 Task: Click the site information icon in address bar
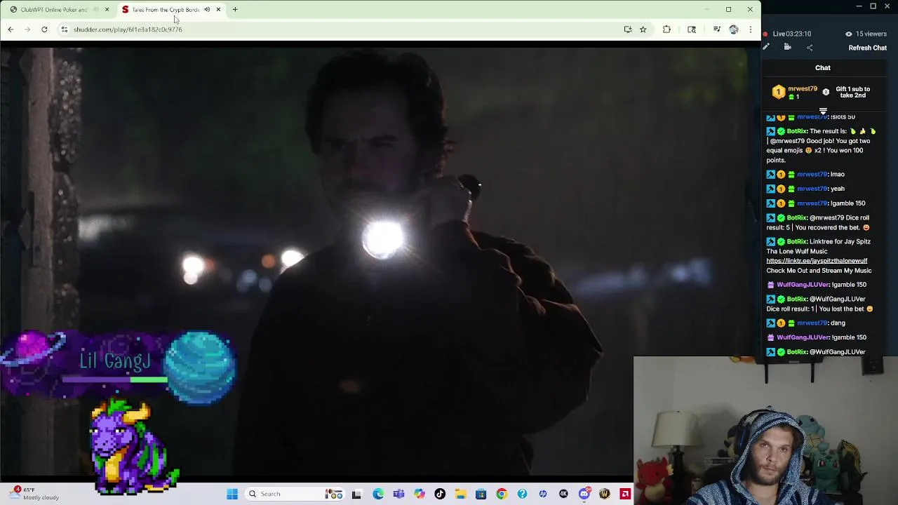coord(64,29)
